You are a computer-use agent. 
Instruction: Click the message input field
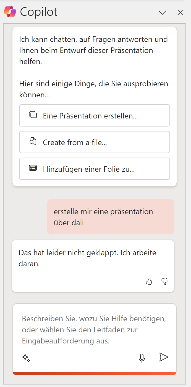95,330
